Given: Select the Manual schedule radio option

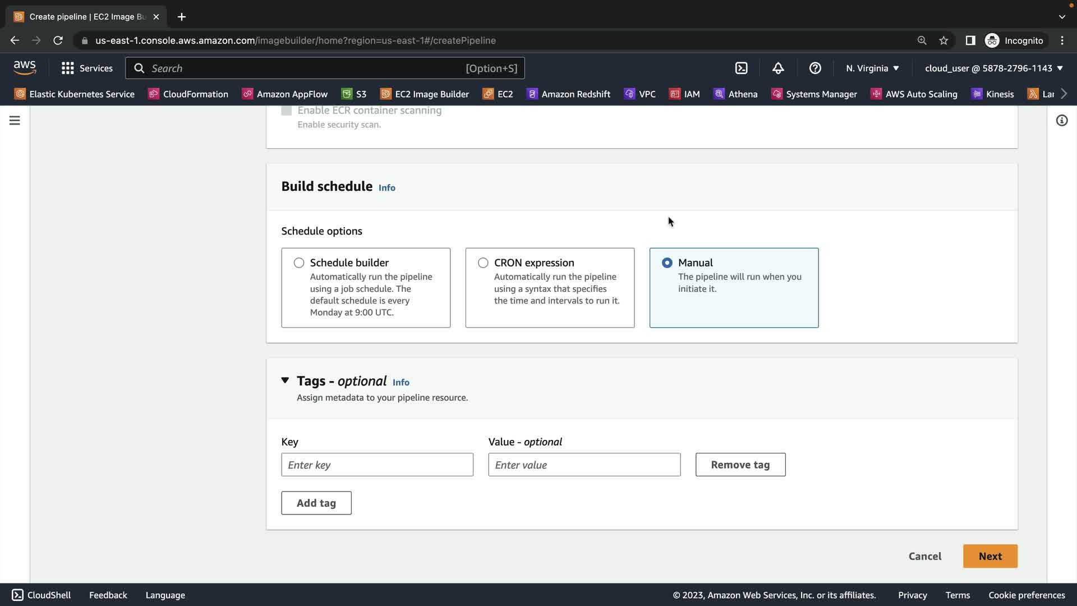Looking at the screenshot, I should [x=667, y=263].
